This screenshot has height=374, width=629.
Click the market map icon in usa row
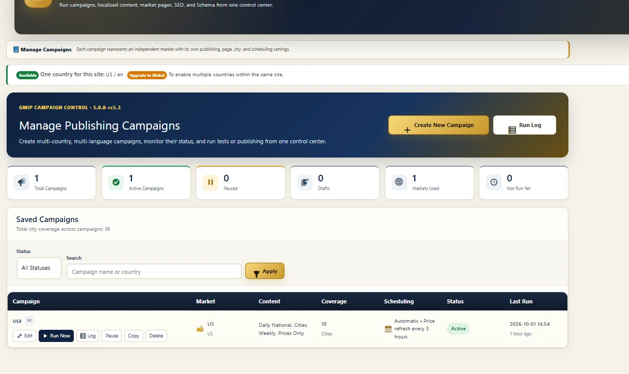200,329
